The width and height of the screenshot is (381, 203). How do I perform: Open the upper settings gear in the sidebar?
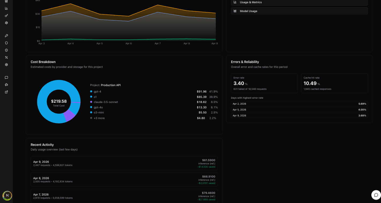[x=6, y=23]
